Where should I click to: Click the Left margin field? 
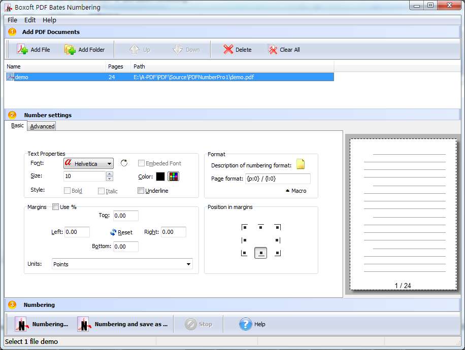pyautogui.click(x=77, y=232)
